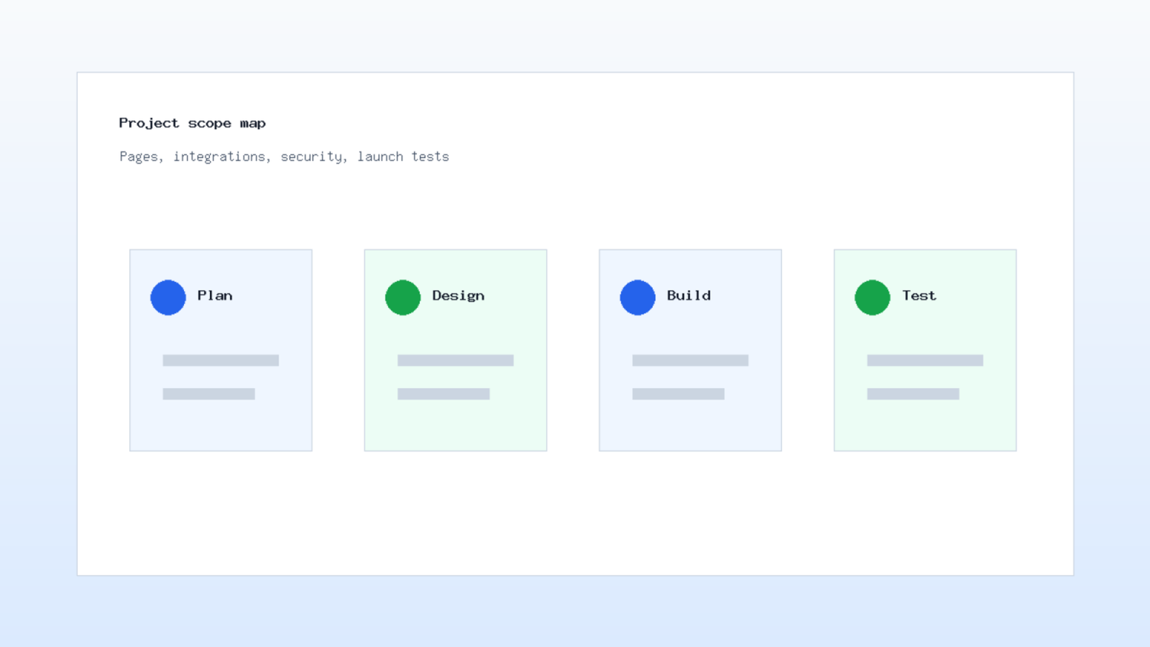Click the shorter placeholder bar in Test card
The height and width of the screenshot is (647, 1150).
point(913,394)
